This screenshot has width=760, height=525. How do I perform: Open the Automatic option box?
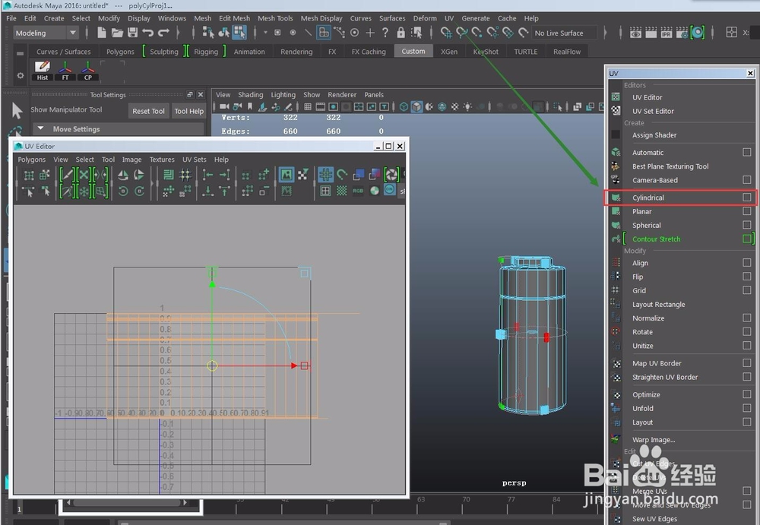click(746, 152)
